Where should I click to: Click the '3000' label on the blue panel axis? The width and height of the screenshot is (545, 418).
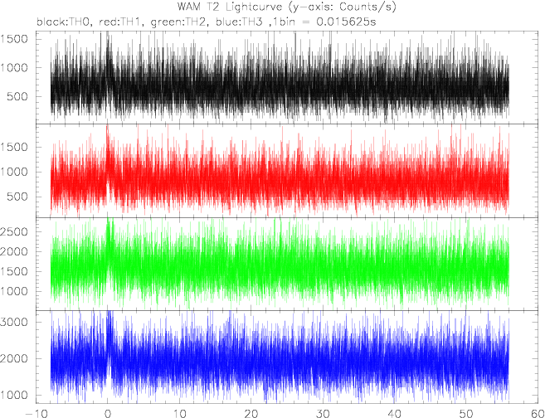coord(14,322)
